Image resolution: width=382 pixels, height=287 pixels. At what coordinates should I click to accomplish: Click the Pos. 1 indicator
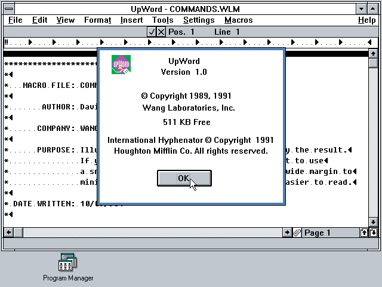(x=181, y=32)
